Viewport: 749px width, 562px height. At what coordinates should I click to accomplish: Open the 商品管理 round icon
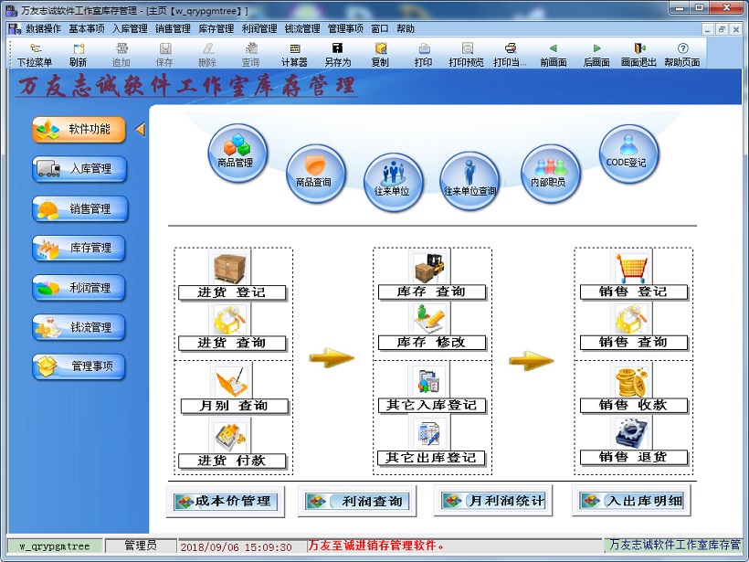pyautogui.click(x=237, y=153)
